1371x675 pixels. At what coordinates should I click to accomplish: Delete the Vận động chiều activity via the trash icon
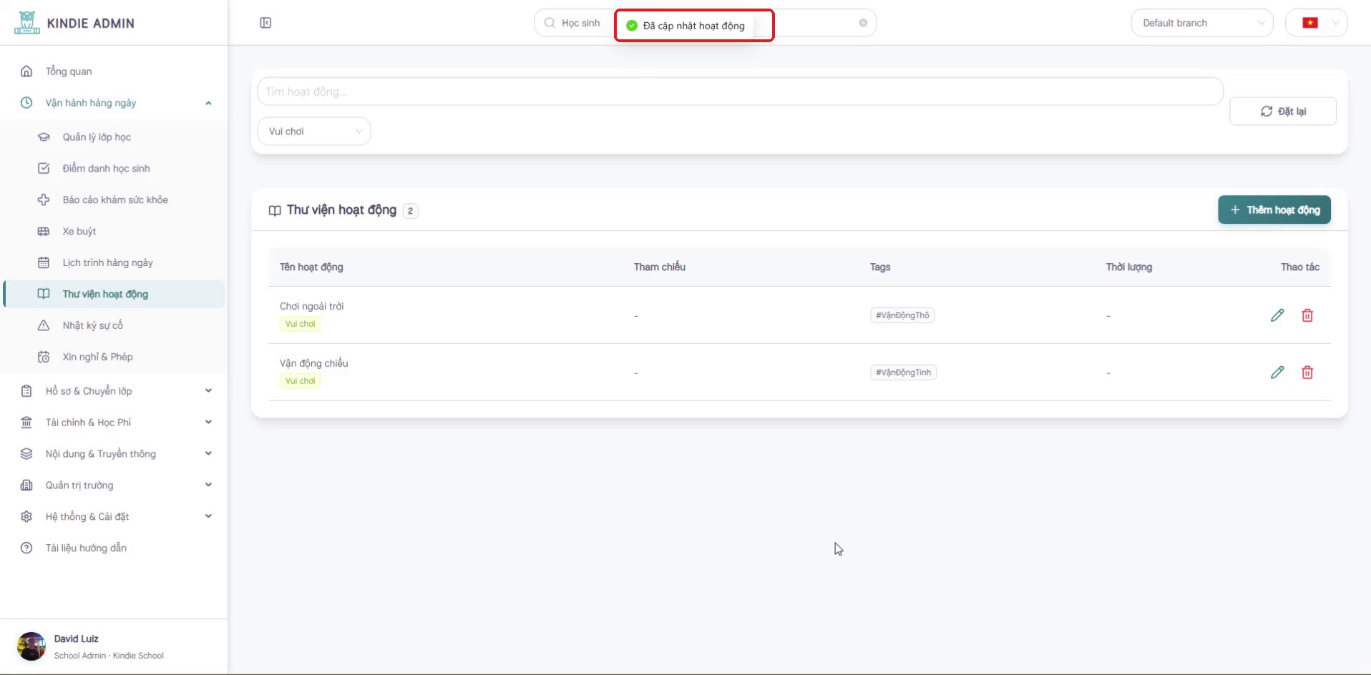[x=1307, y=373]
